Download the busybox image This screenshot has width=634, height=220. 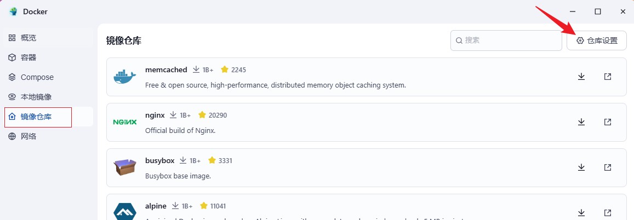coord(581,167)
